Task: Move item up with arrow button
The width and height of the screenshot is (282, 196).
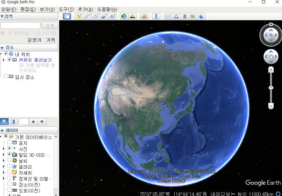Action: pyautogui.click(x=33, y=122)
